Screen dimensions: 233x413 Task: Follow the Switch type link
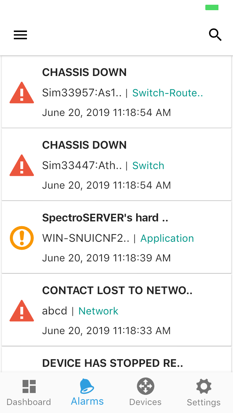148,166
